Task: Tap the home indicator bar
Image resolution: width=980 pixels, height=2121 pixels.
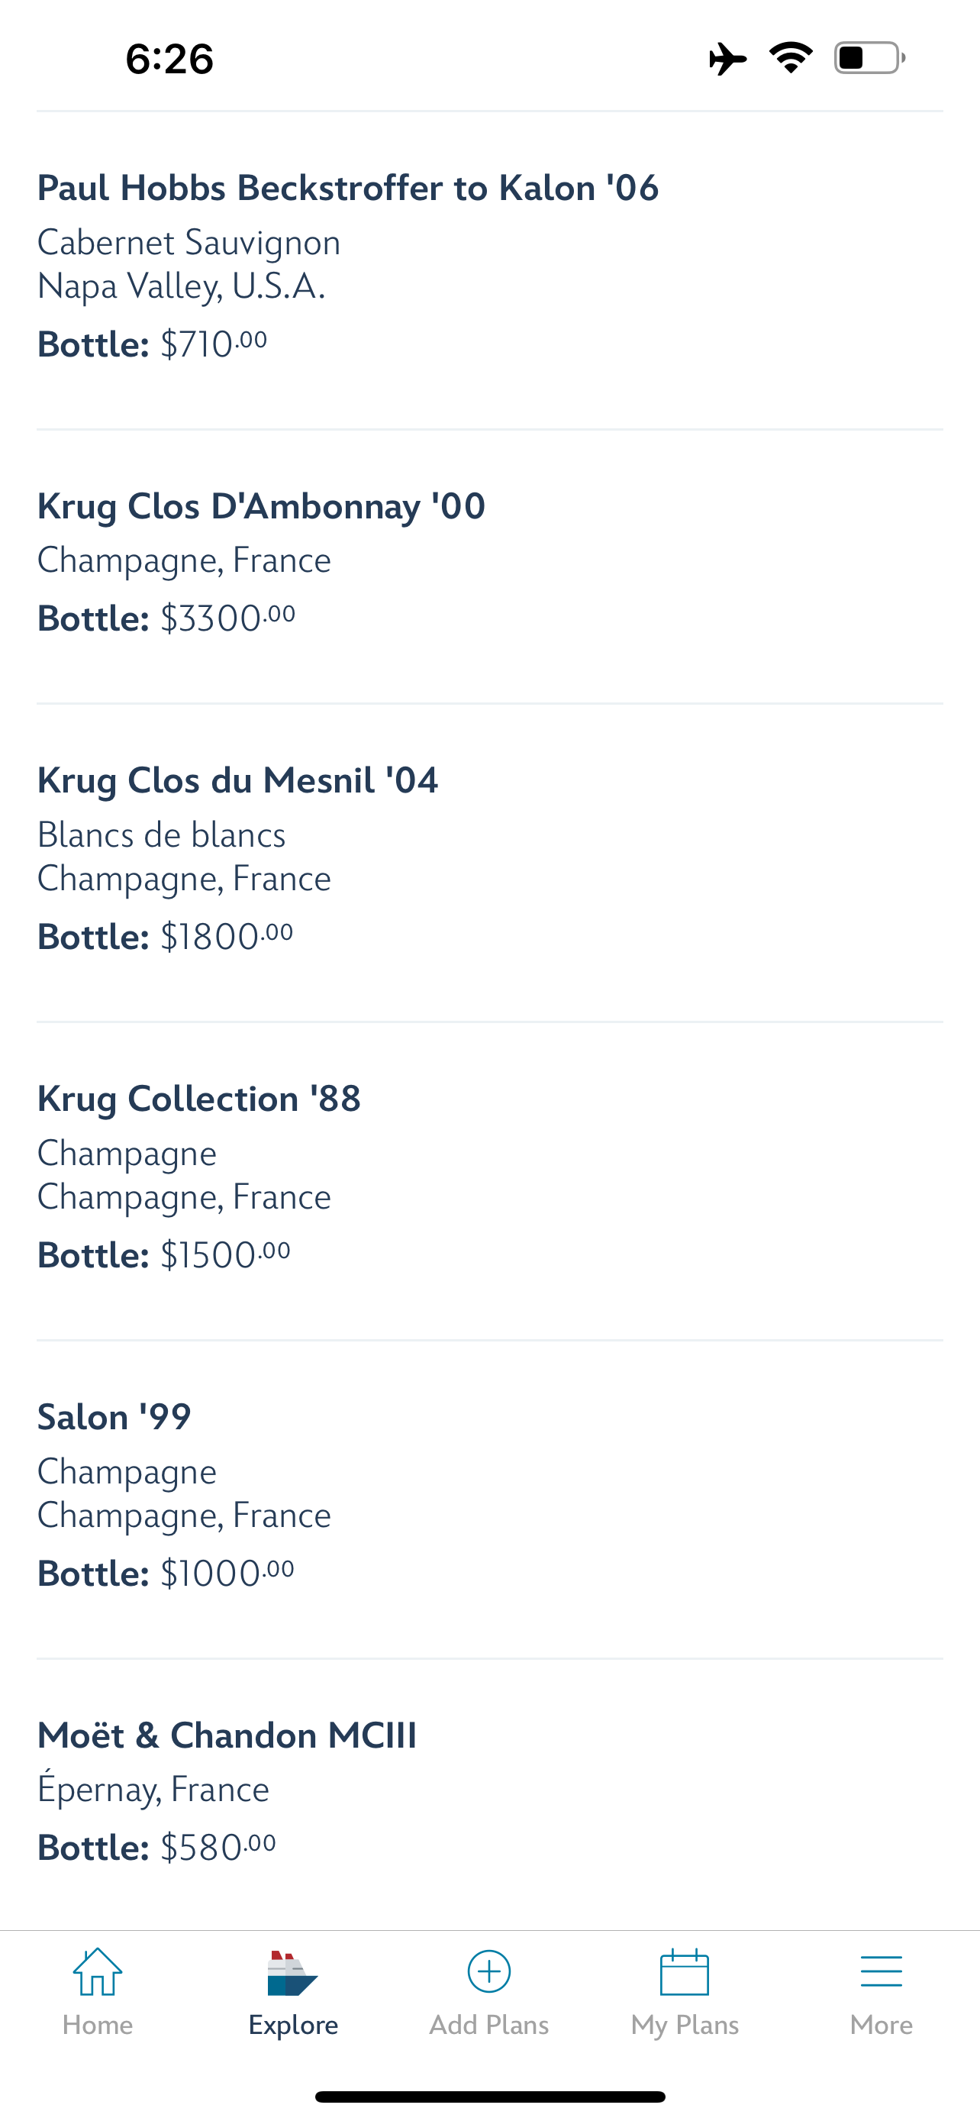Action: (x=489, y=2097)
